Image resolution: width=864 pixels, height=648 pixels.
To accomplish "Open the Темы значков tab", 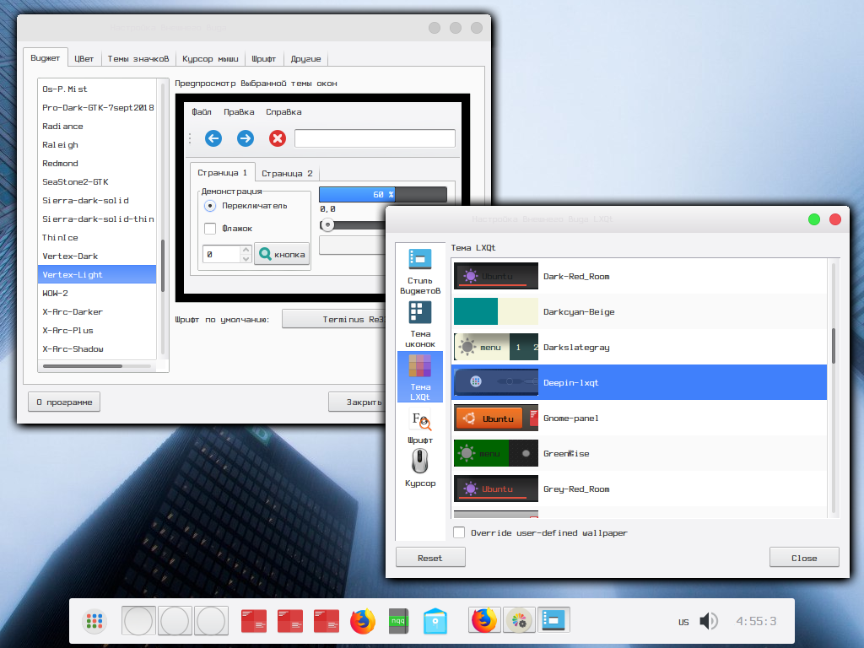I will click(138, 59).
